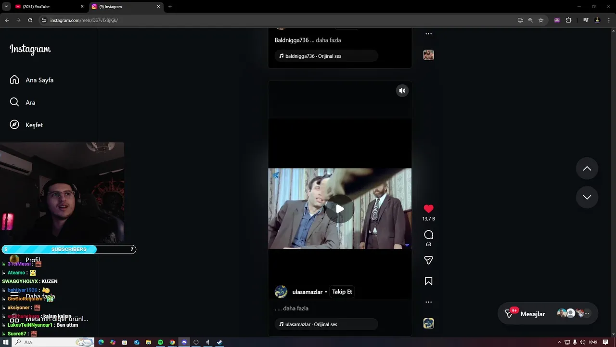This screenshot has width=616, height=347.
Task: Open microphone tray icon
Action: 575,342
